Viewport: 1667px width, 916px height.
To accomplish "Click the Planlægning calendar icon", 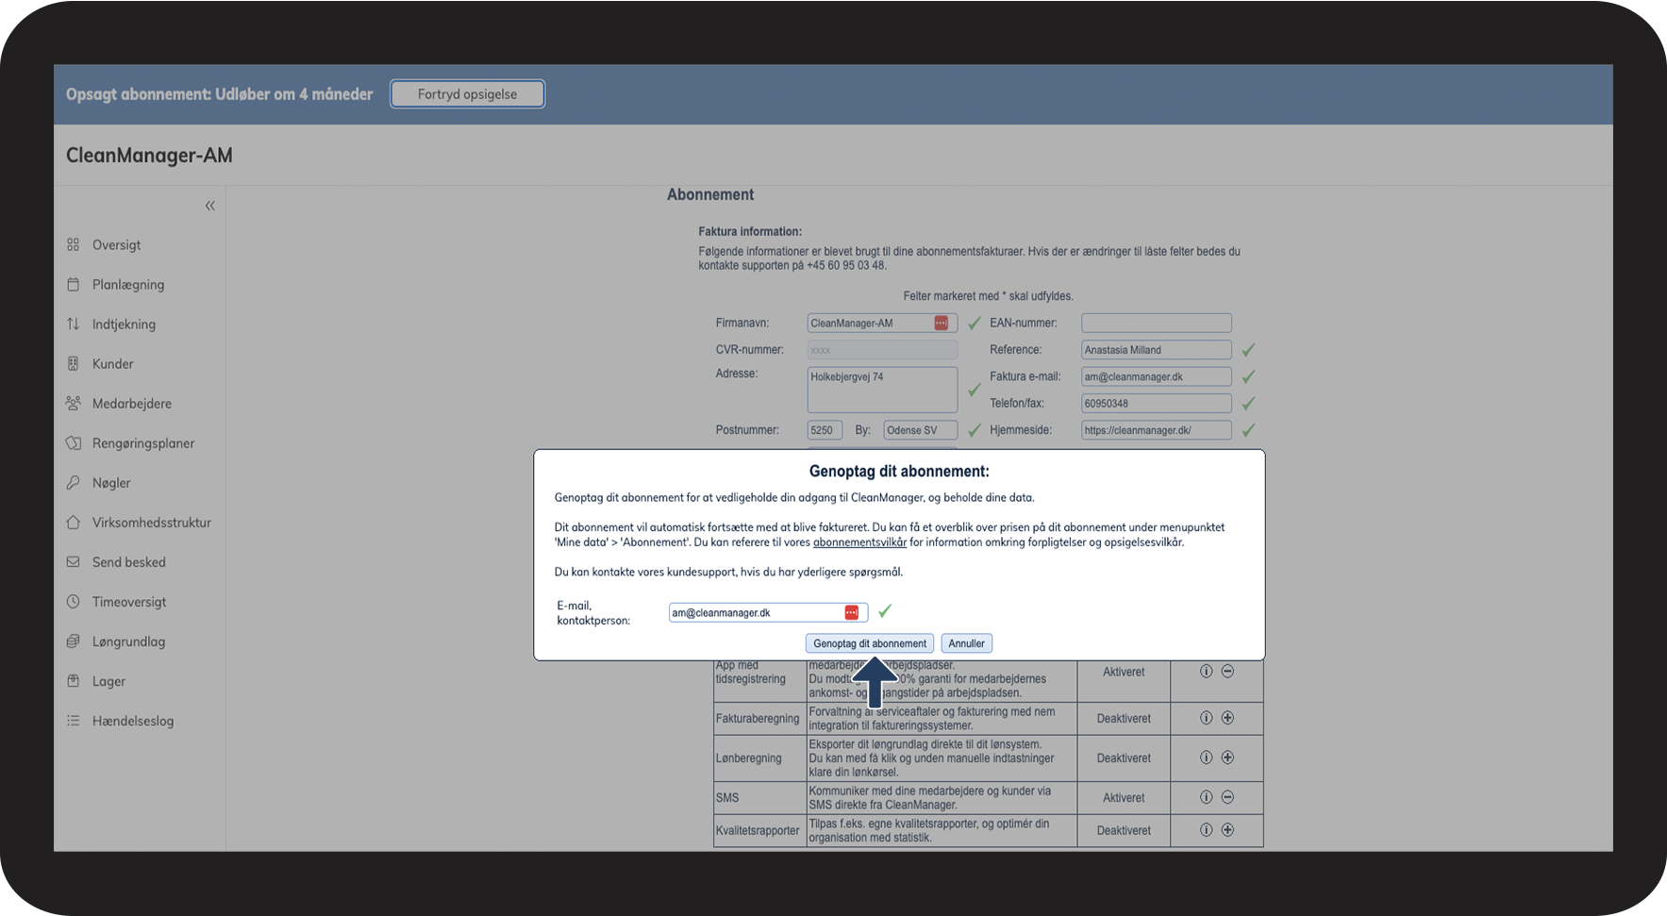I will point(73,284).
